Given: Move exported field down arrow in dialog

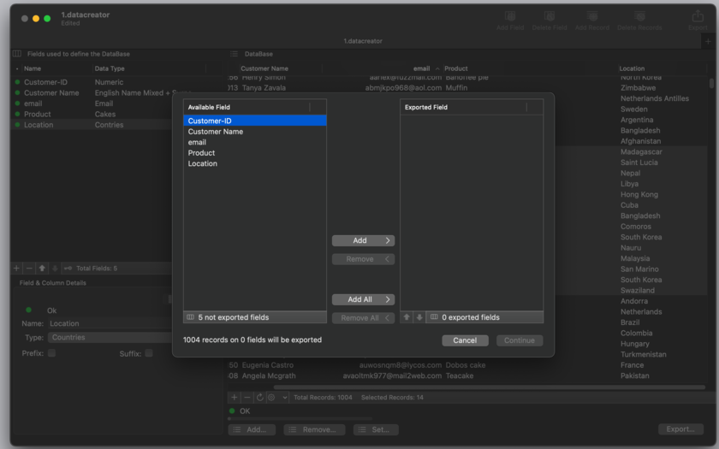Looking at the screenshot, I should pos(419,317).
